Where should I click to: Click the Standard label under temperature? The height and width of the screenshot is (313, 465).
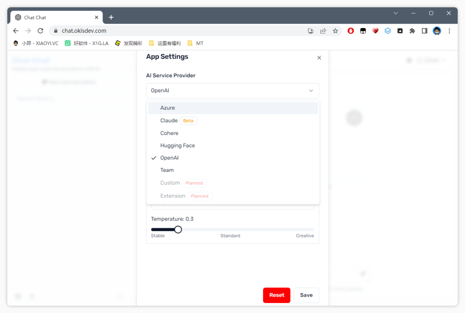[230, 236]
